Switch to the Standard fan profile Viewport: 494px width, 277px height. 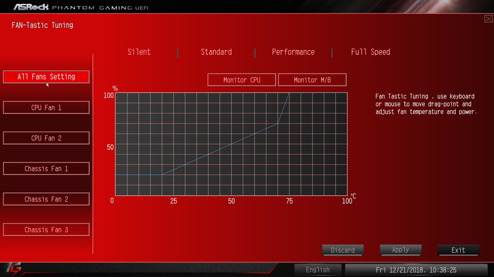pyautogui.click(x=216, y=52)
